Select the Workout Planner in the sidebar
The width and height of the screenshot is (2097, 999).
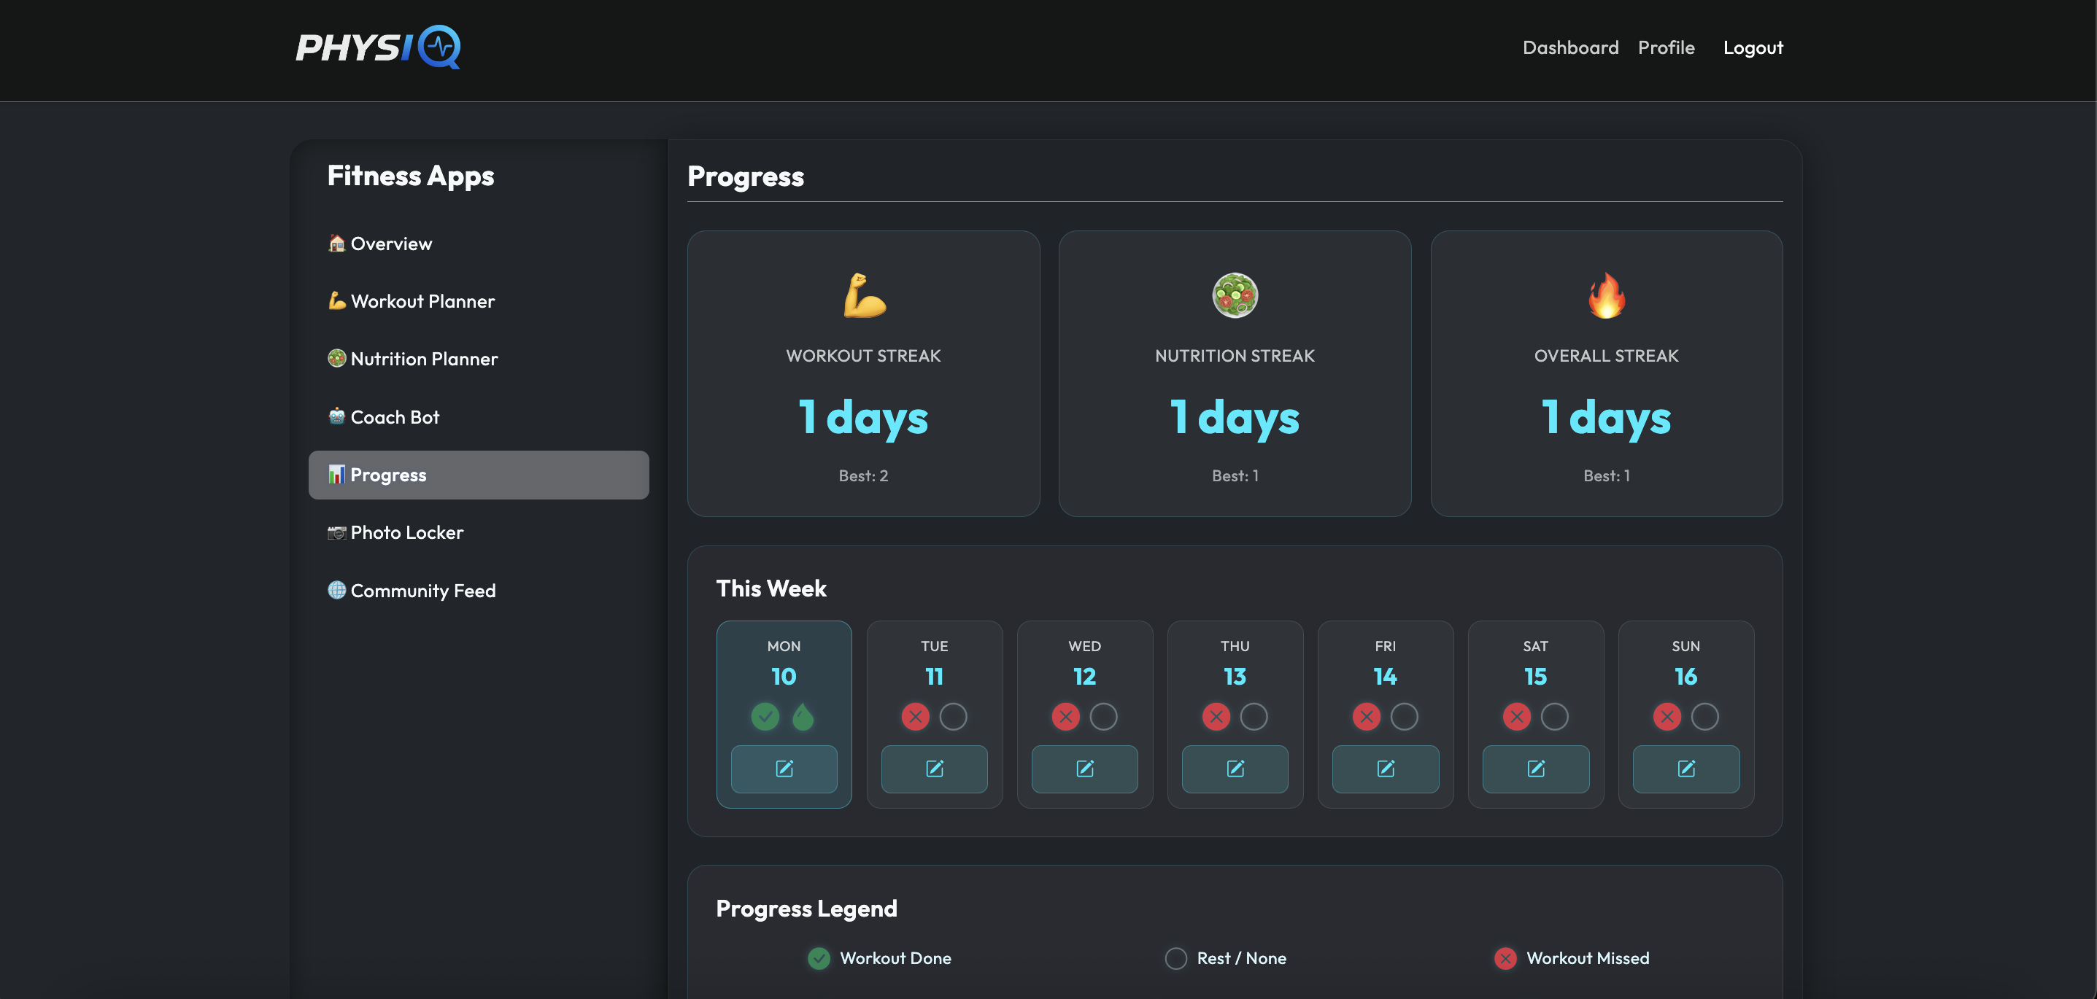[x=422, y=301]
